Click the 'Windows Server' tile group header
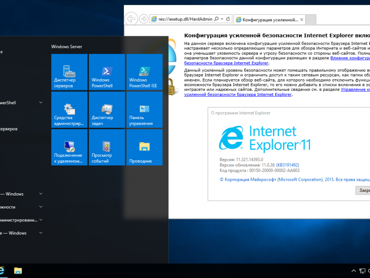The height and width of the screenshot is (278, 370). [67, 47]
